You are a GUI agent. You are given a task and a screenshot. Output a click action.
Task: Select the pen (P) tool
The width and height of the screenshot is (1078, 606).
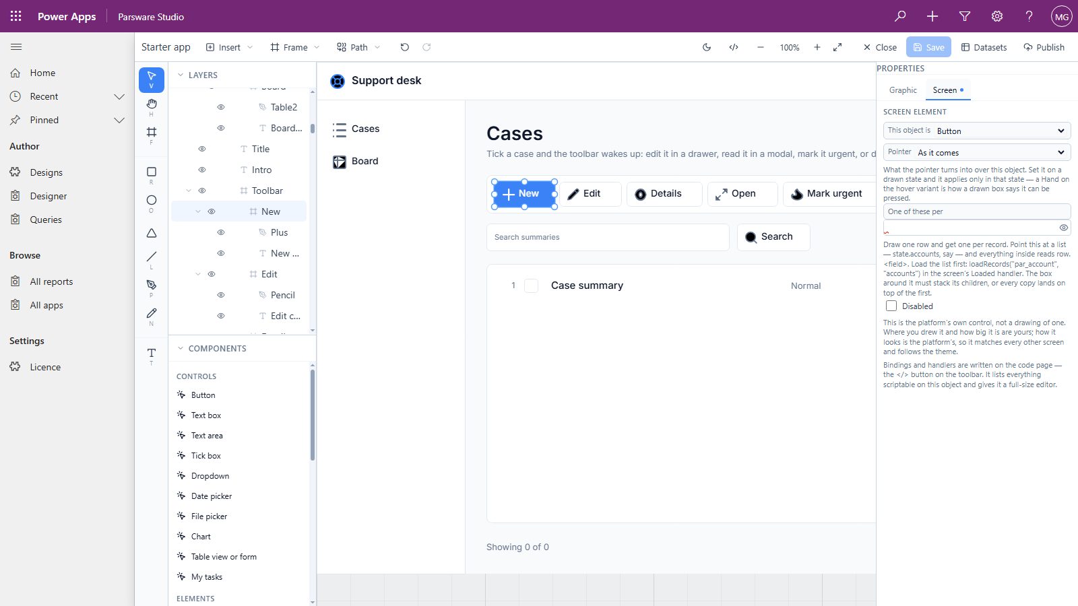[x=152, y=288]
